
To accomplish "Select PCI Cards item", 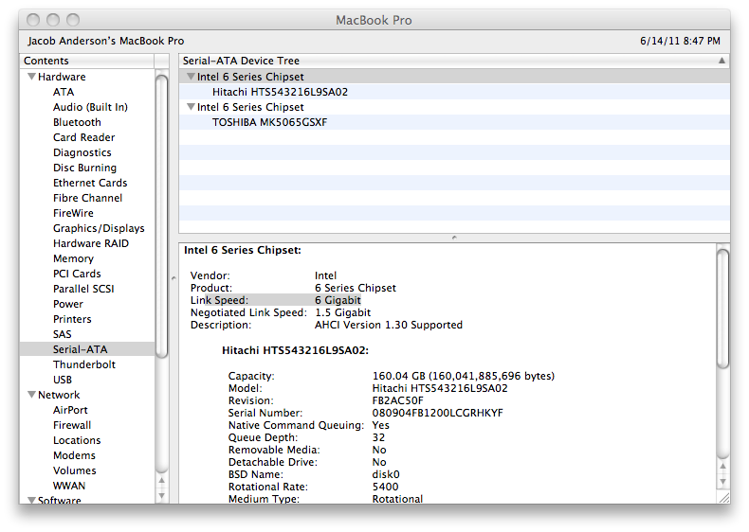I will (x=77, y=274).
